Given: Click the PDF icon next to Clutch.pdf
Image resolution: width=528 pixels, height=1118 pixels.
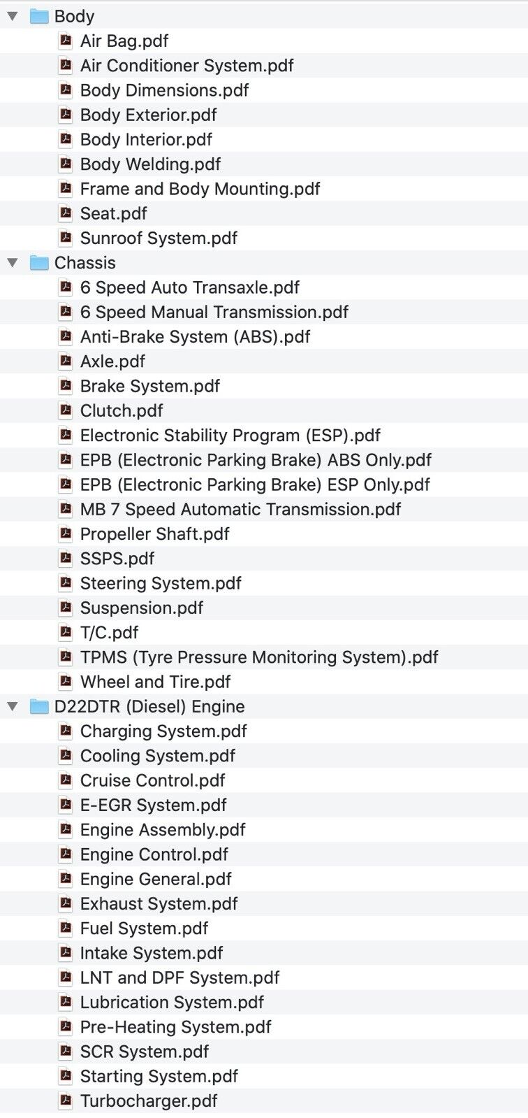Looking at the screenshot, I should [66, 410].
